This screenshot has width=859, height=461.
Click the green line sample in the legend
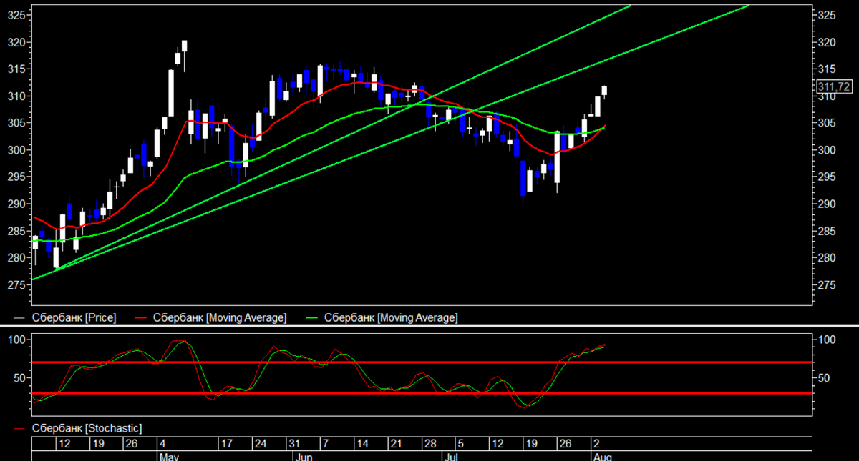point(312,318)
